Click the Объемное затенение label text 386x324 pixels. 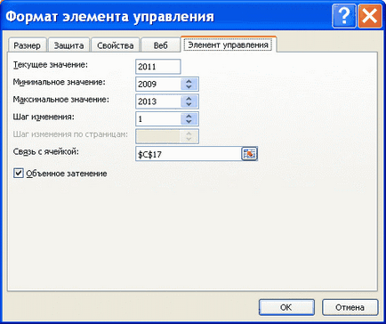(x=67, y=174)
